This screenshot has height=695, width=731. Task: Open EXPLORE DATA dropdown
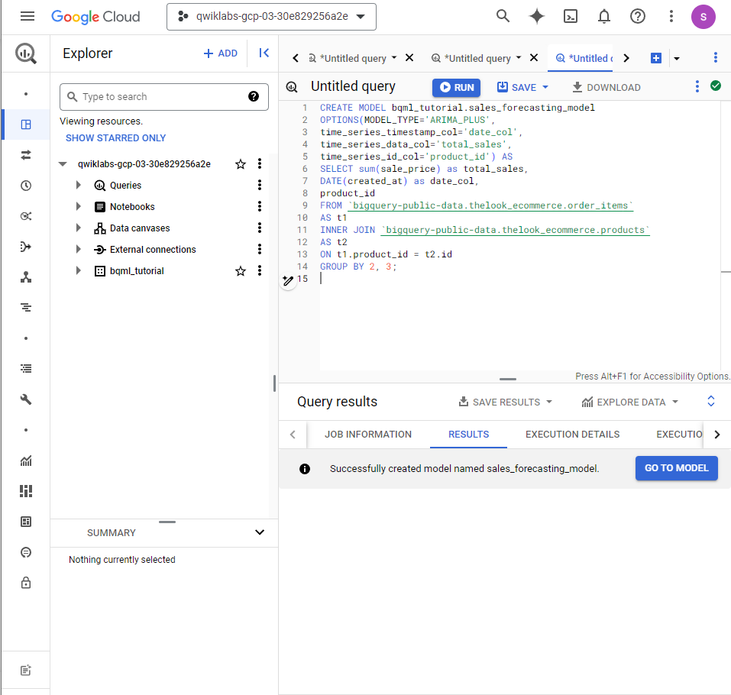click(630, 402)
